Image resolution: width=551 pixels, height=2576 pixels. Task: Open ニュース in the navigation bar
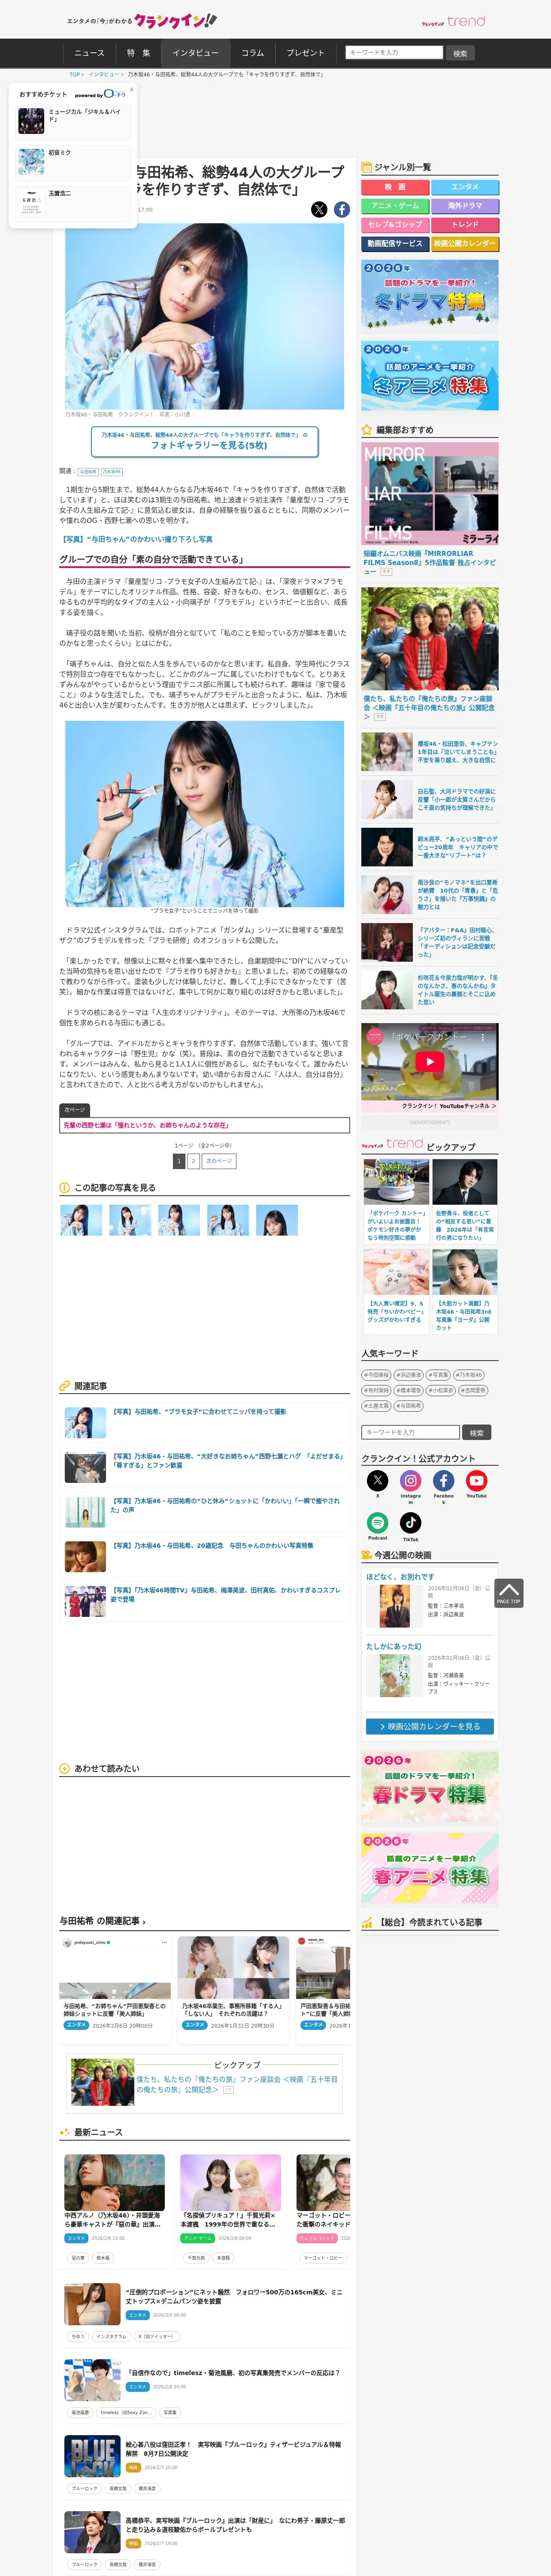click(89, 53)
